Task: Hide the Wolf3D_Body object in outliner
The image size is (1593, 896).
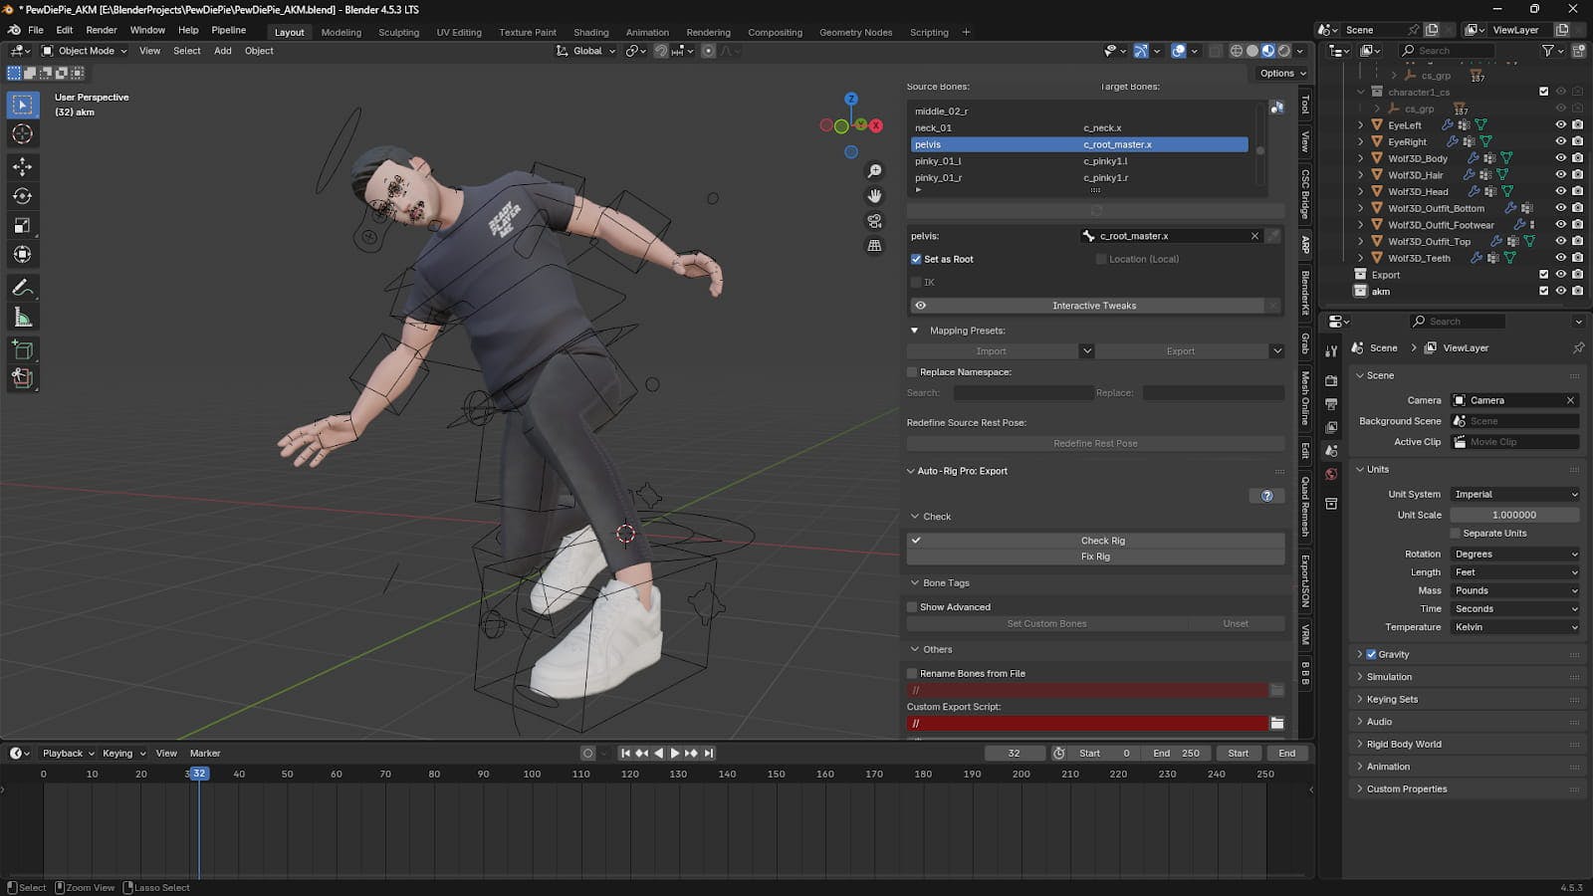Action: pyautogui.click(x=1560, y=158)
